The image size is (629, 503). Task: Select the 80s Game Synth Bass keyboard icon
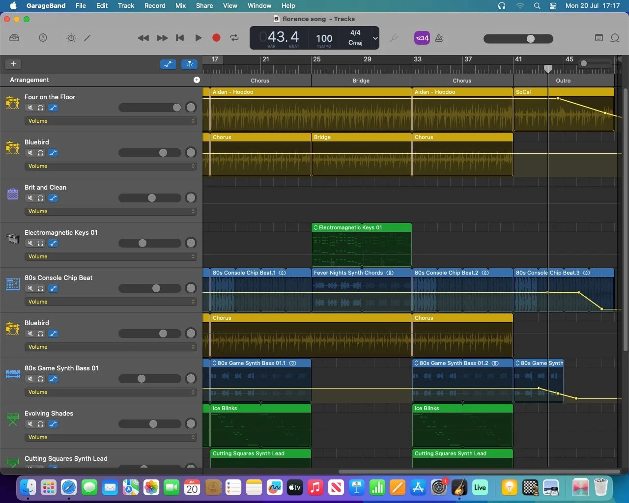(13, 374)
